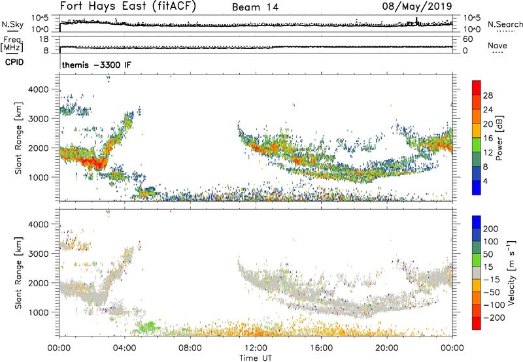Click the '16:00' time axis tick label
This screenshot has width=523, height=362.
321,348
